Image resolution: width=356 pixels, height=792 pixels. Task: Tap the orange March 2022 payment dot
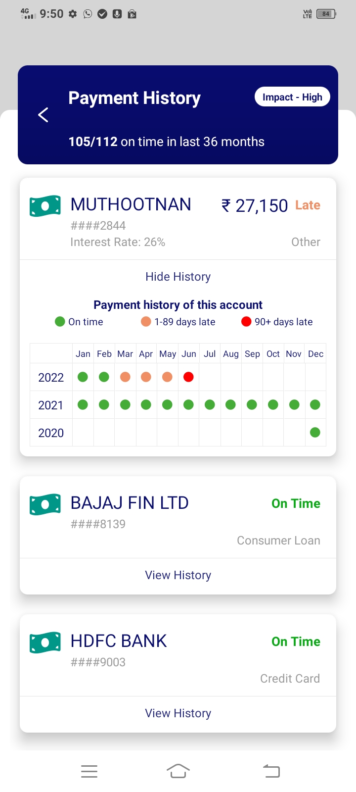click(125, 377)
